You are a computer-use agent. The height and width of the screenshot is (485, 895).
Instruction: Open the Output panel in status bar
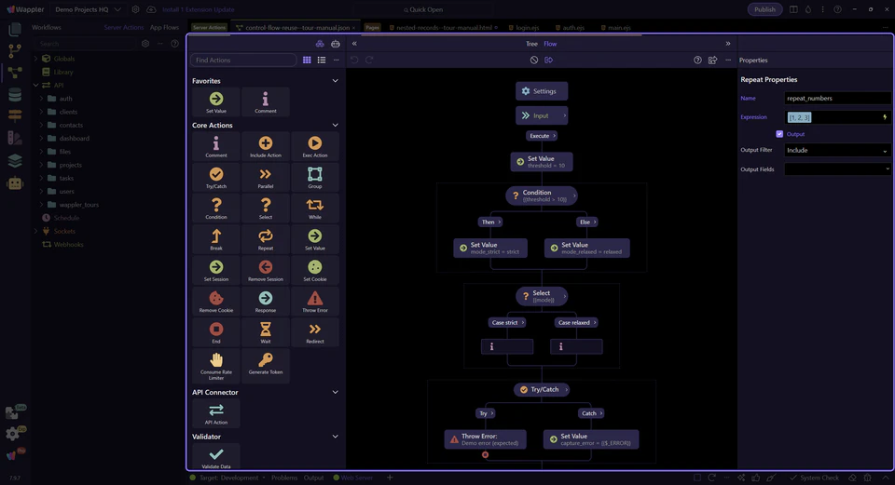(313, 478)
